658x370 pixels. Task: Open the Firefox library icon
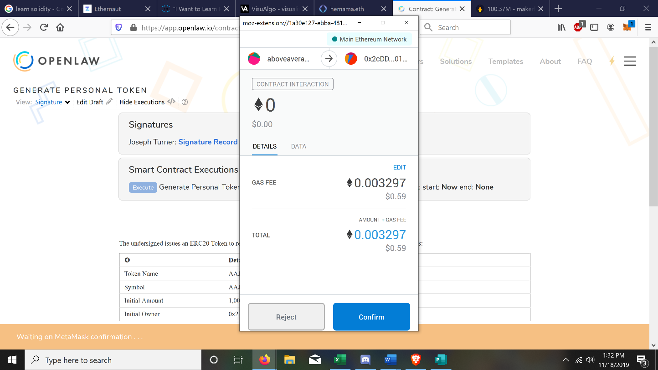click(x=561, y=27)
